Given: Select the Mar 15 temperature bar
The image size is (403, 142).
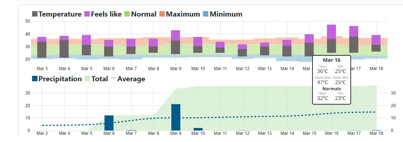Looking at the screenshot, I should point(309,50).
